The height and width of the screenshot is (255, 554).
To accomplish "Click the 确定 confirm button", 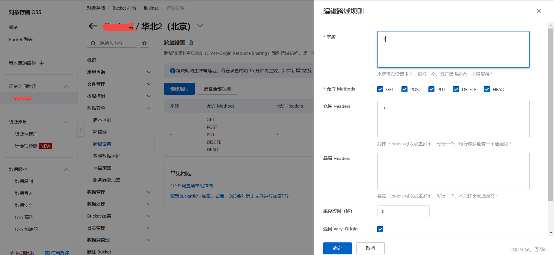I will (337, 248).
